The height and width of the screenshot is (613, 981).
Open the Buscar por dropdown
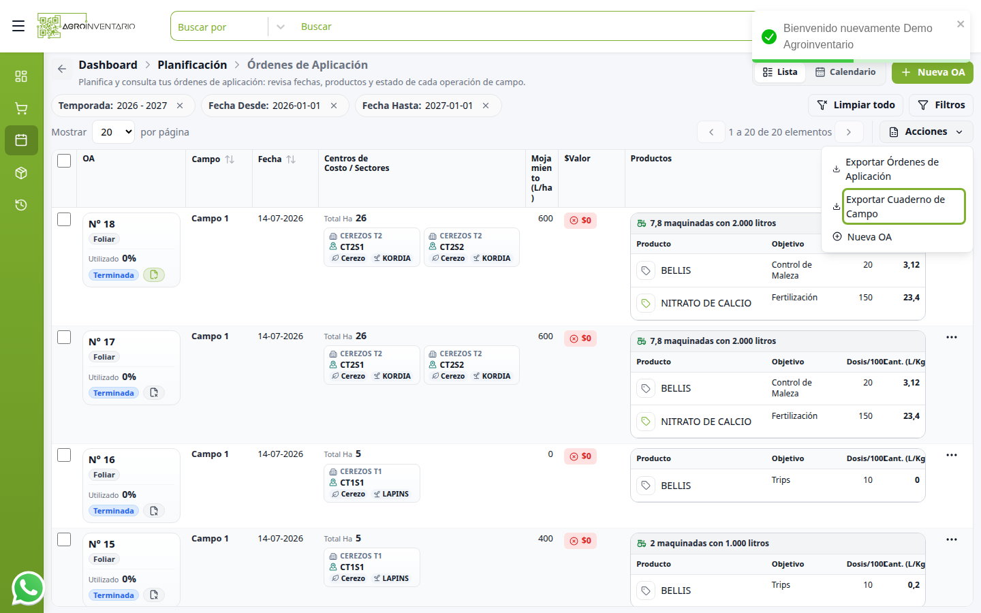point(232,27)
